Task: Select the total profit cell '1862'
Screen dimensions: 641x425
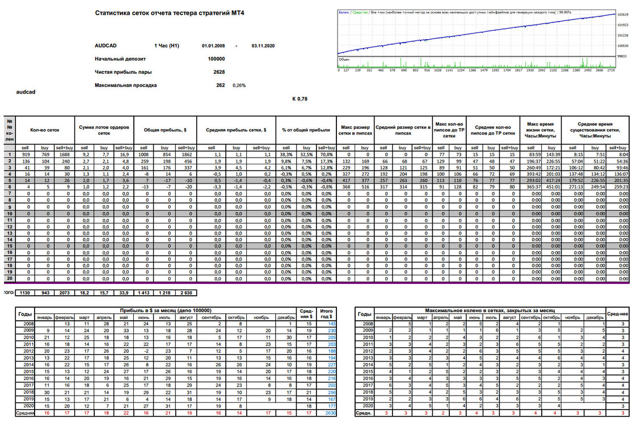Action: pyautogui.click(x=186, y=155)
